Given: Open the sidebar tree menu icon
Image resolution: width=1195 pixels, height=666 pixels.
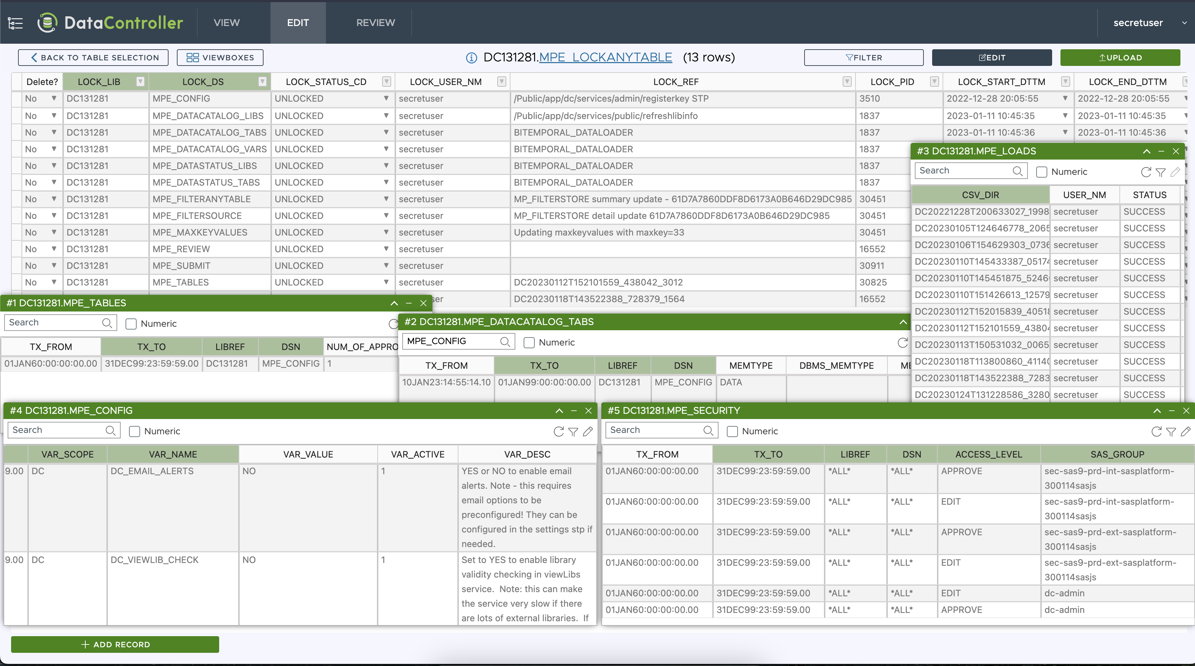Looking at the screenshot, I should 15,23.
